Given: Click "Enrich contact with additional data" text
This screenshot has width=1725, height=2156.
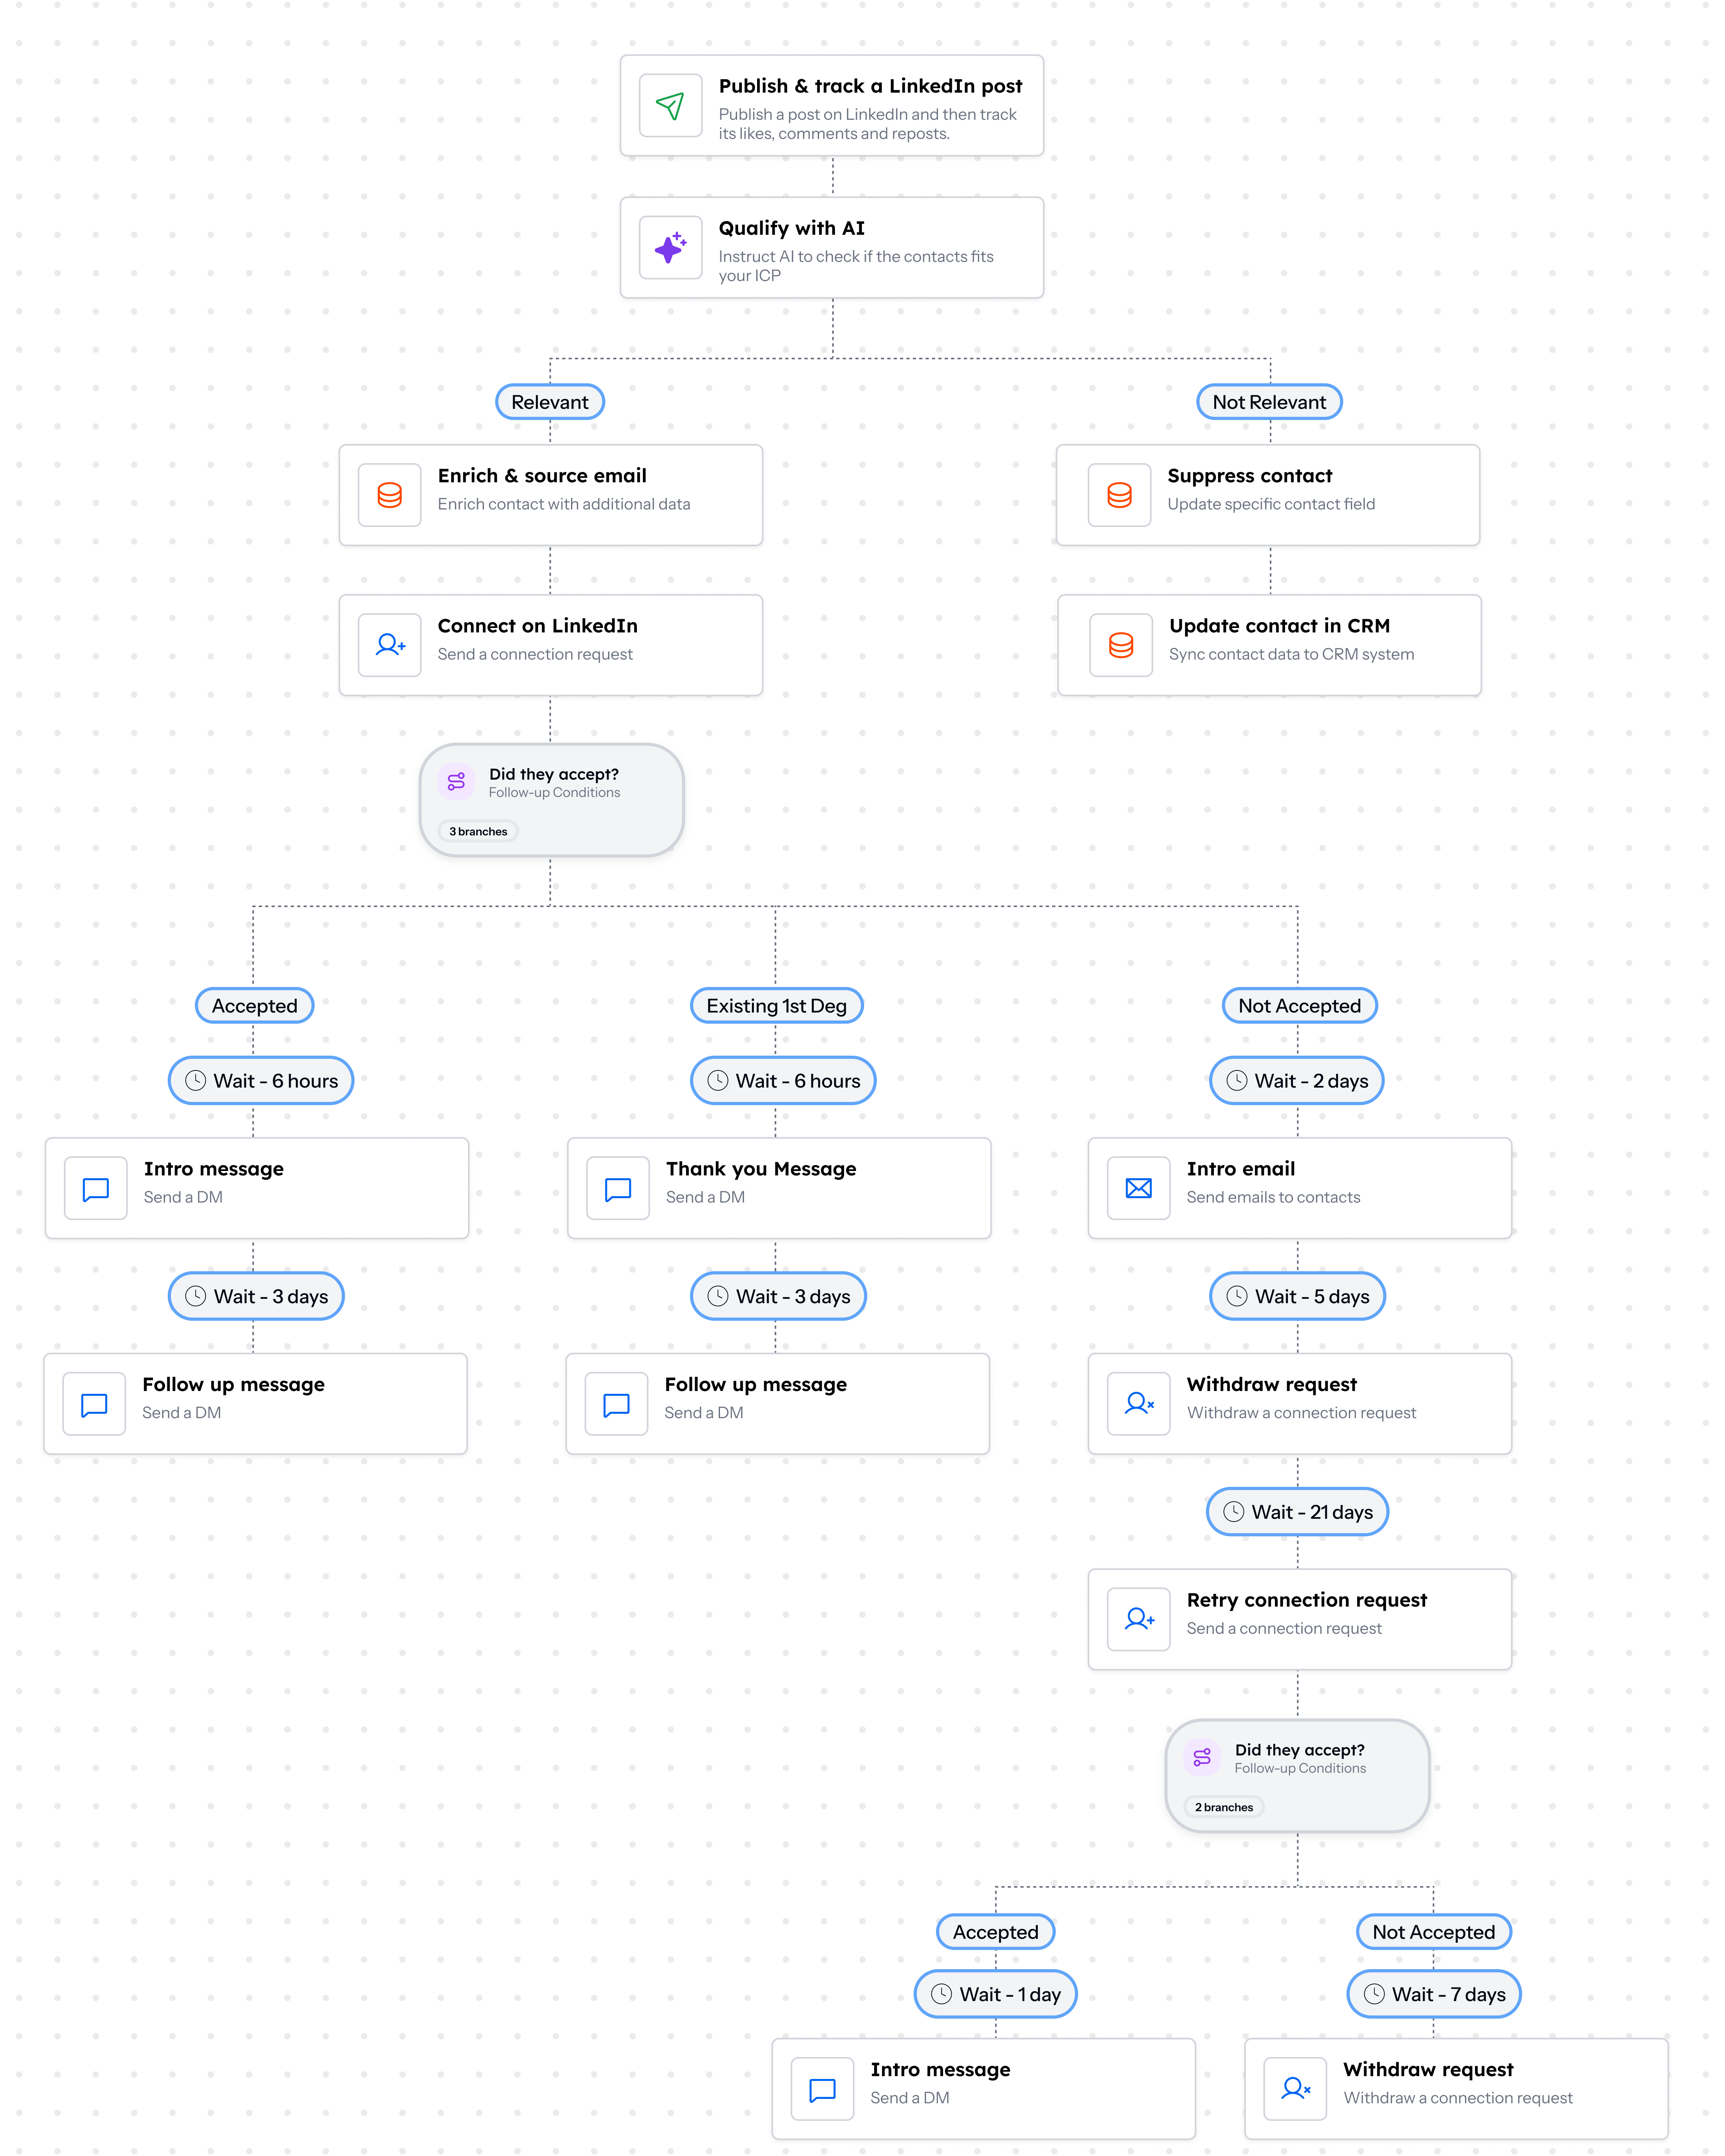Looking at the screenshot, I should (564, 504).
